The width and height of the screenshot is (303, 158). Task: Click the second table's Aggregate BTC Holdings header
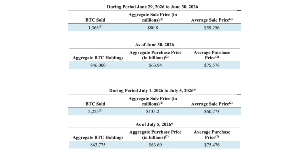pos(98,58)
